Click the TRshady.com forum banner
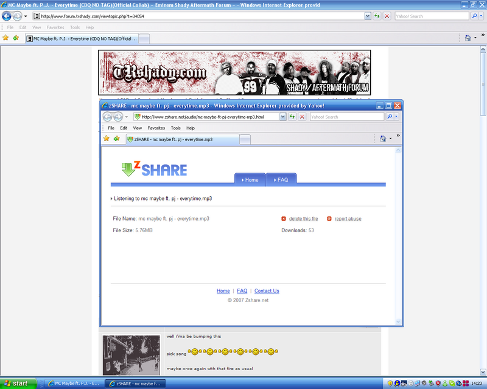Viewport: 487px width, 389px height. point(234,72)
